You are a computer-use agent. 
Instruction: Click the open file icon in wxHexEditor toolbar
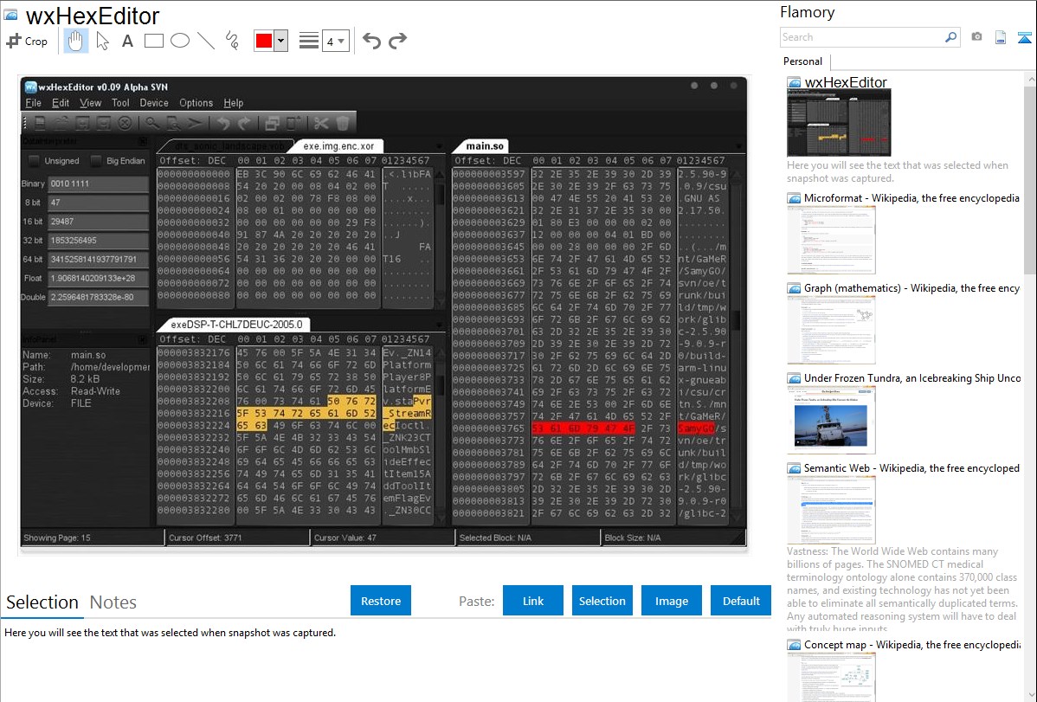pos(61,123)
